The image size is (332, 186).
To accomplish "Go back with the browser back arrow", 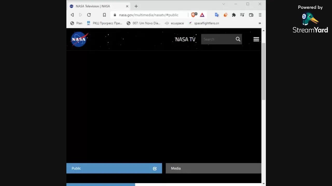I will pos(72,15).
